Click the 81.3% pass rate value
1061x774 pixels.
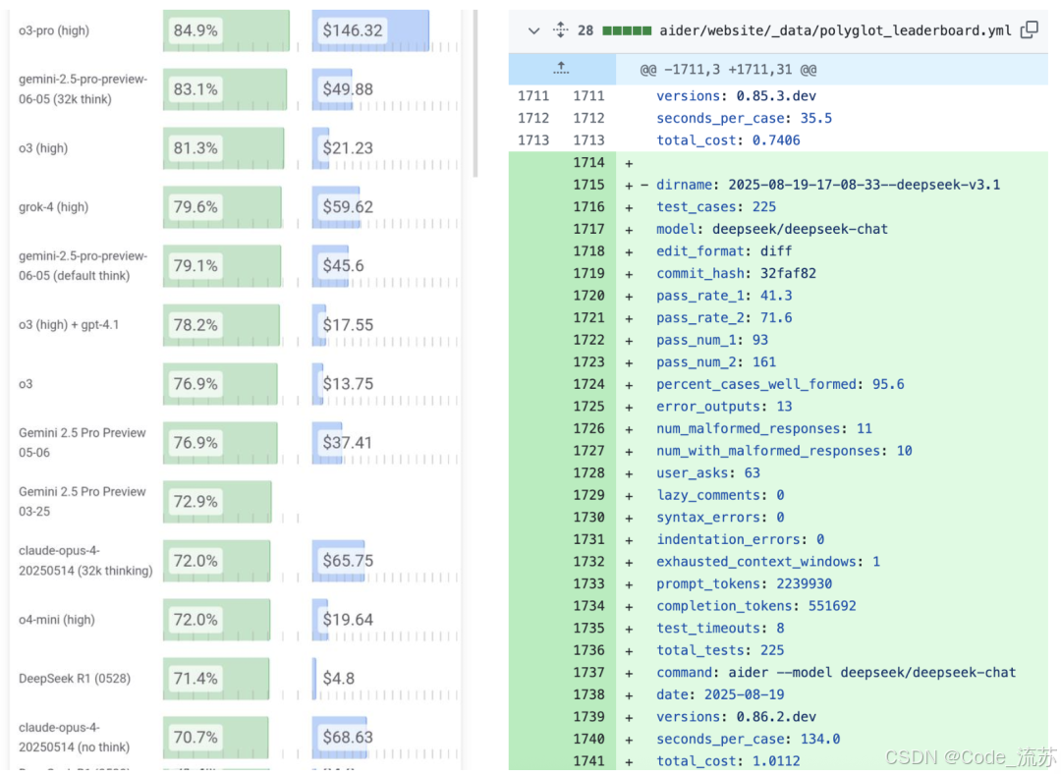point(195,148)
